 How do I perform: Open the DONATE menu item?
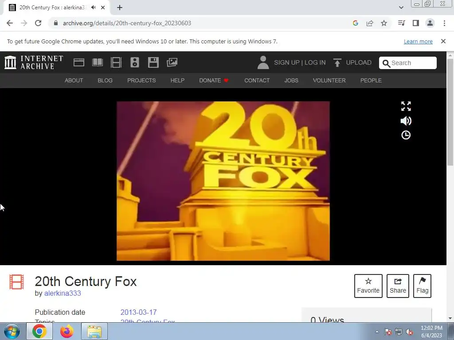214,81
